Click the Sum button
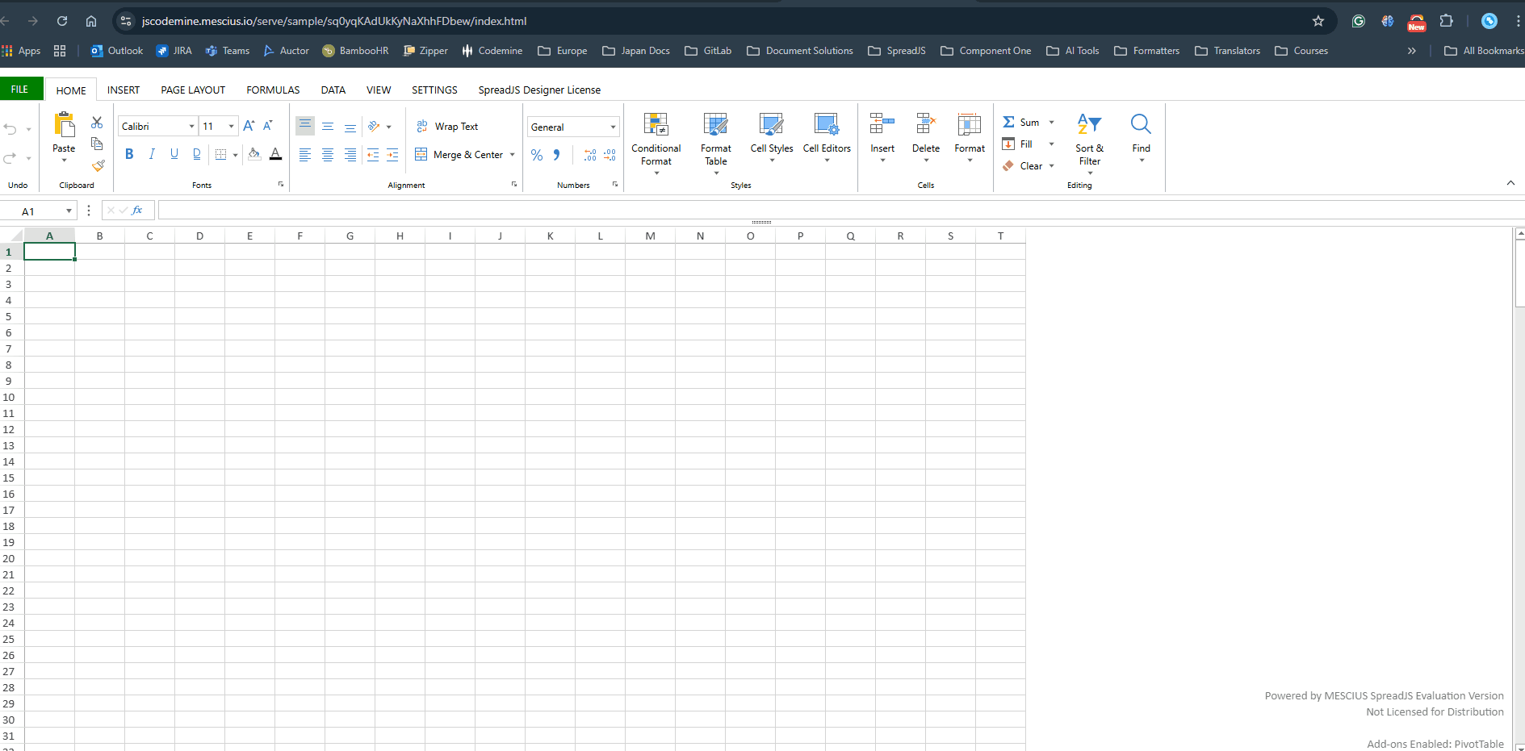The image size is (1525, 751). click(x=1021, y=123)
